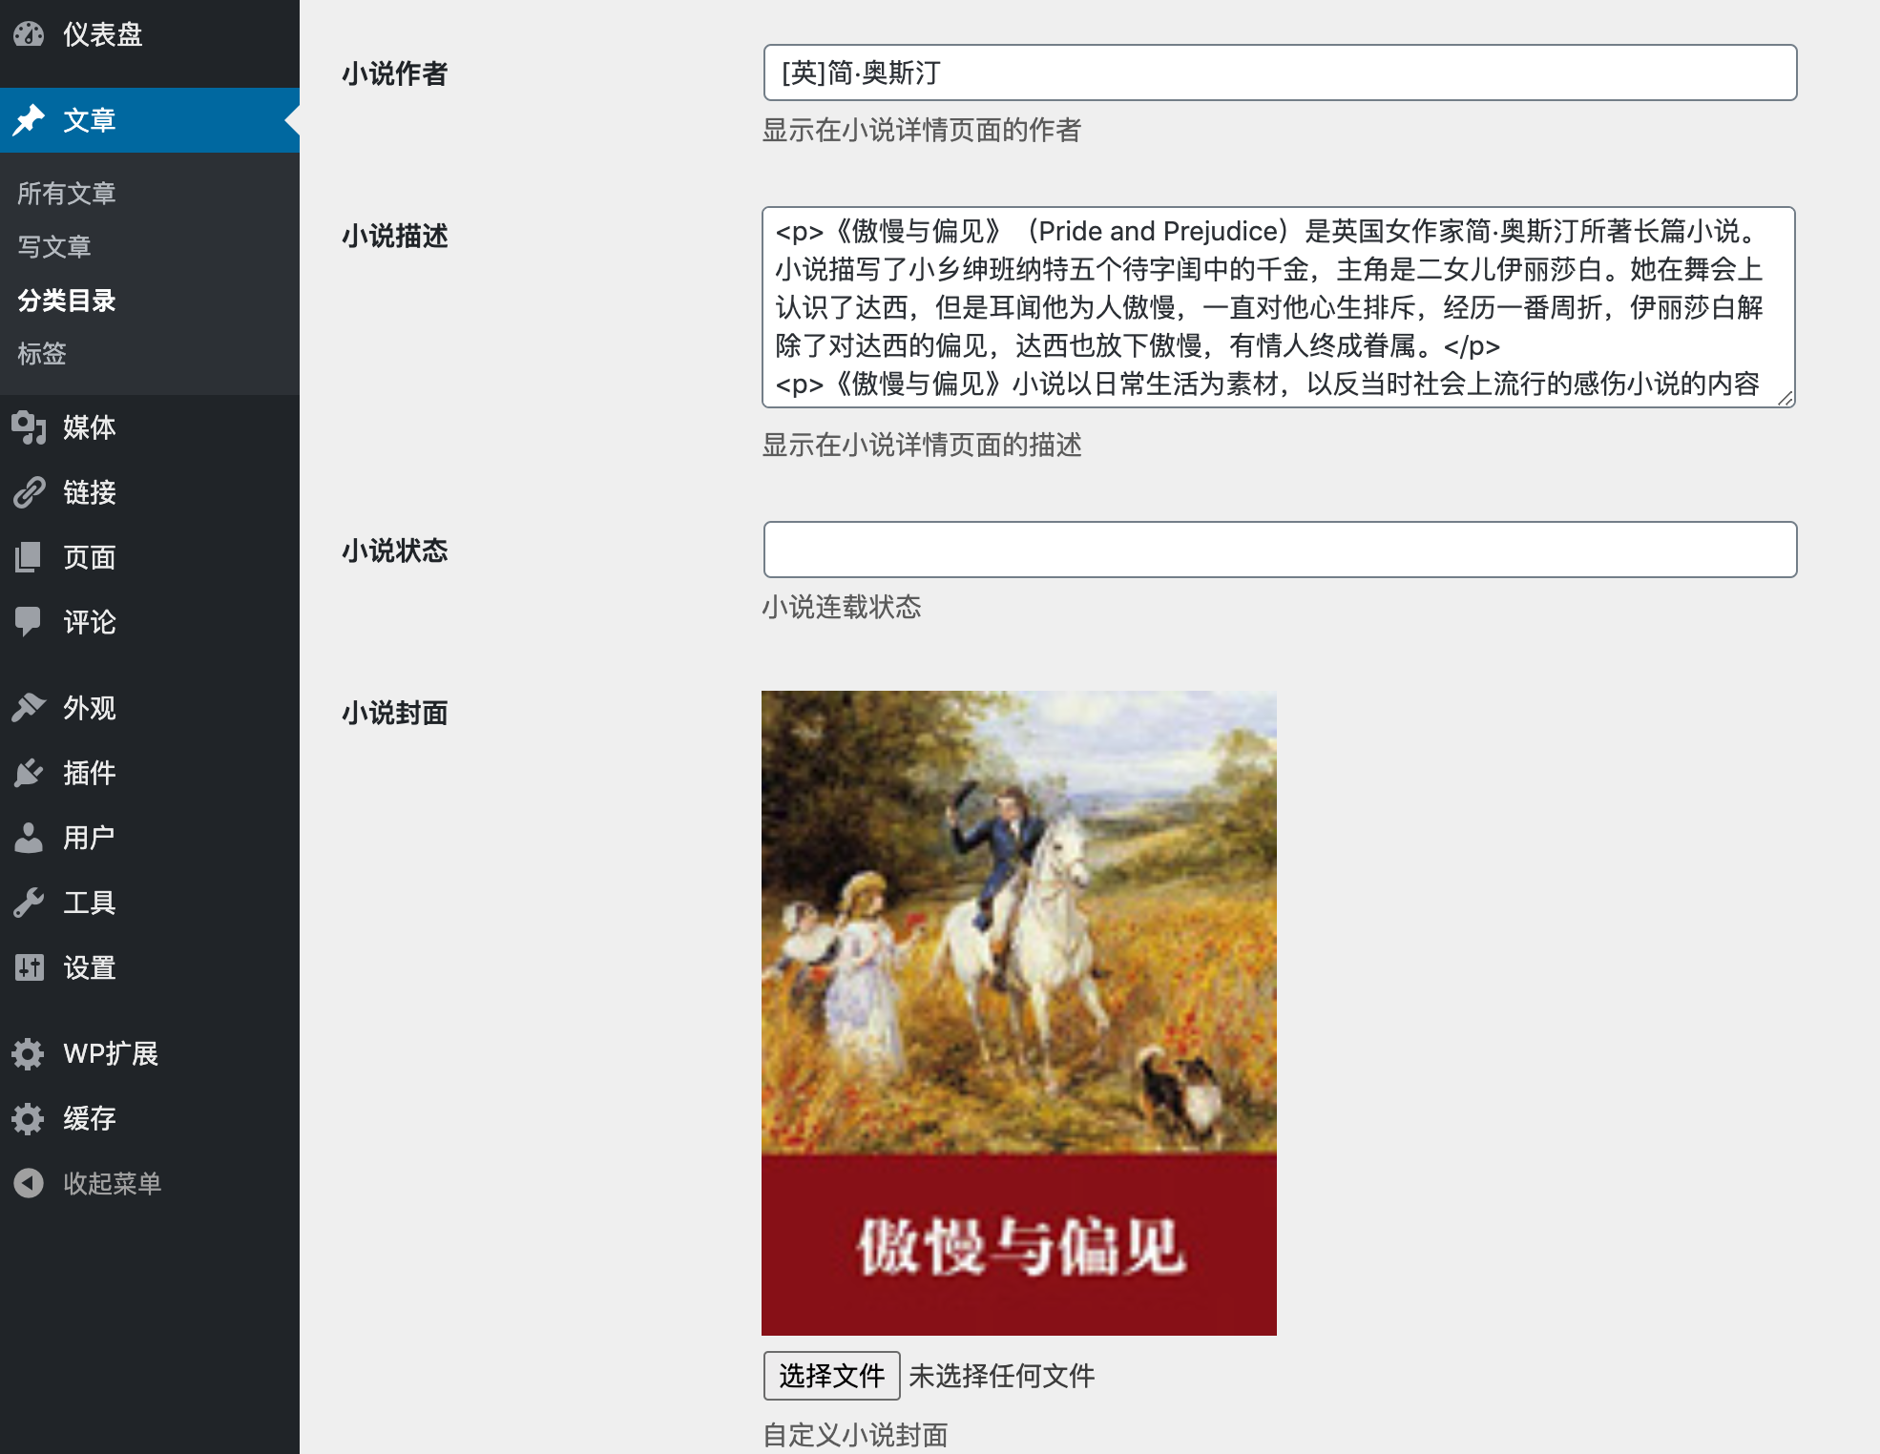Image resolution: width=1880 pixels, height=1454 pixels.
Task: Open the 评论 menu label
Action: (90, 622)
